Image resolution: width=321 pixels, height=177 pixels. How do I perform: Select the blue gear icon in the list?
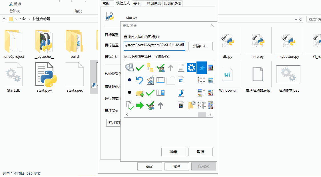(x=191, y=68)
